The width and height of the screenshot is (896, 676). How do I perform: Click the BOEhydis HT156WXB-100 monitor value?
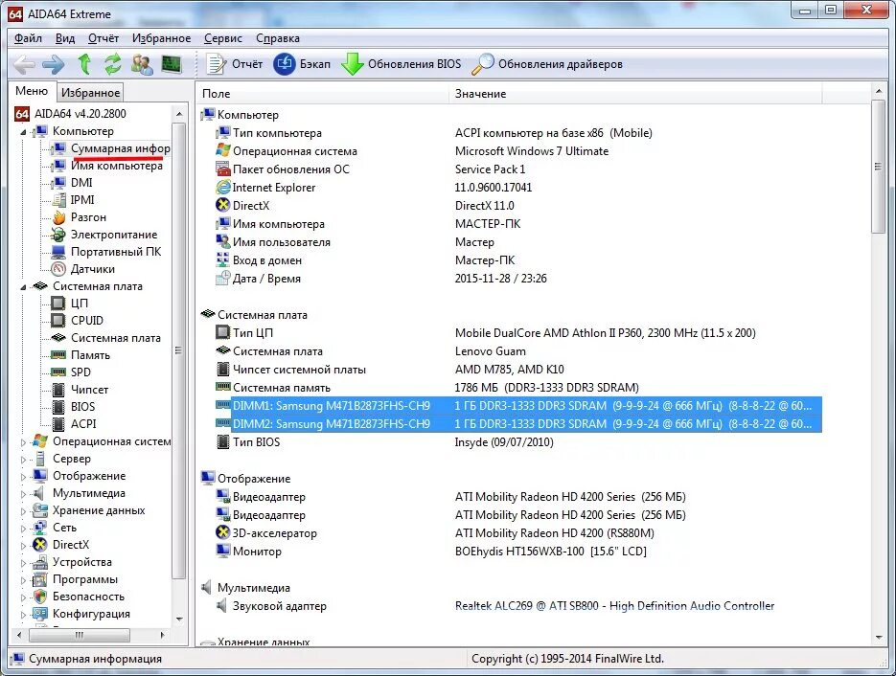coord(550,552)
